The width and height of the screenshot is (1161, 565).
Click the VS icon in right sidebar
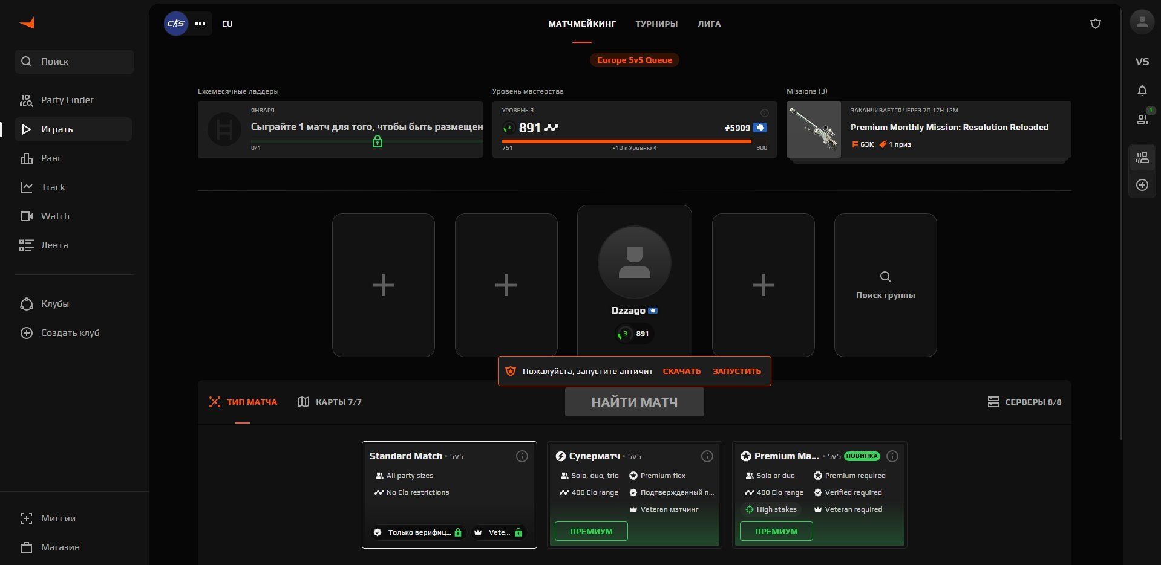[1142, 62]
